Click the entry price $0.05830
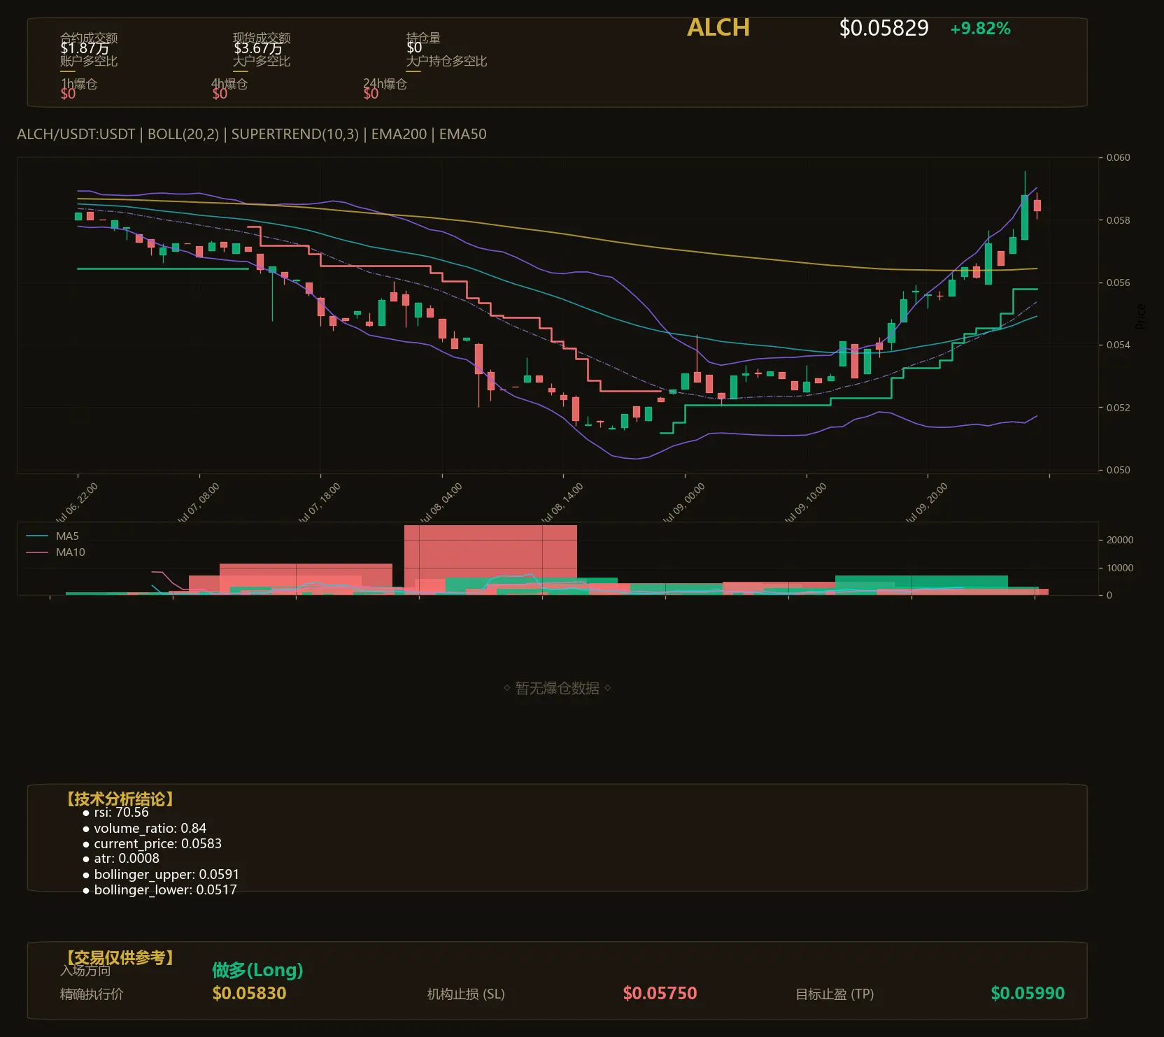This screenshot has width=1164, height=1037. point(249,994)
